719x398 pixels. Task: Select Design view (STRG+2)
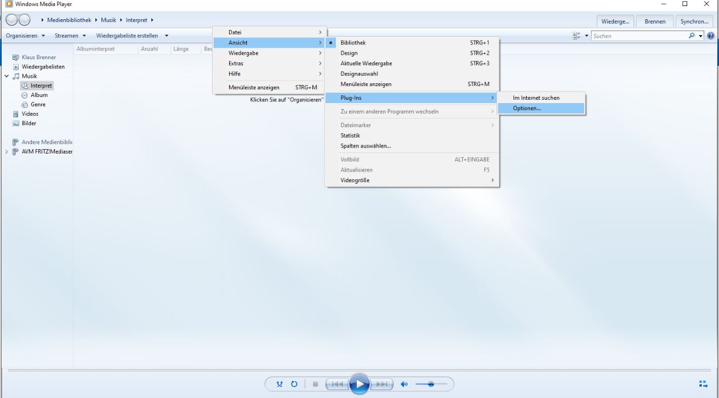point(412,53)
